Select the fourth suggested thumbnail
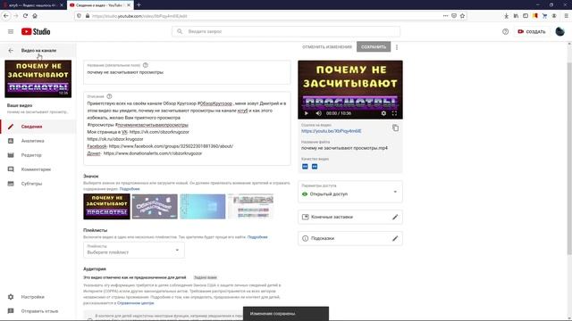 click(x=250, y=206)
